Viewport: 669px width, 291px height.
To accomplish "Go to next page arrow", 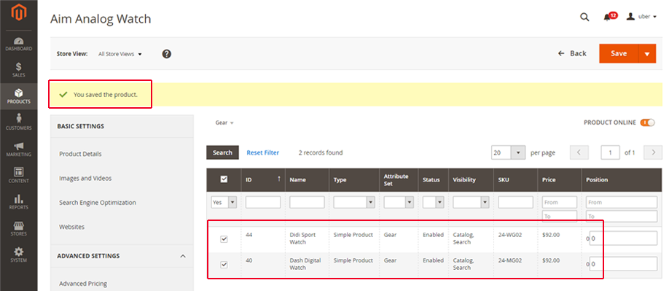I will 653,152.
